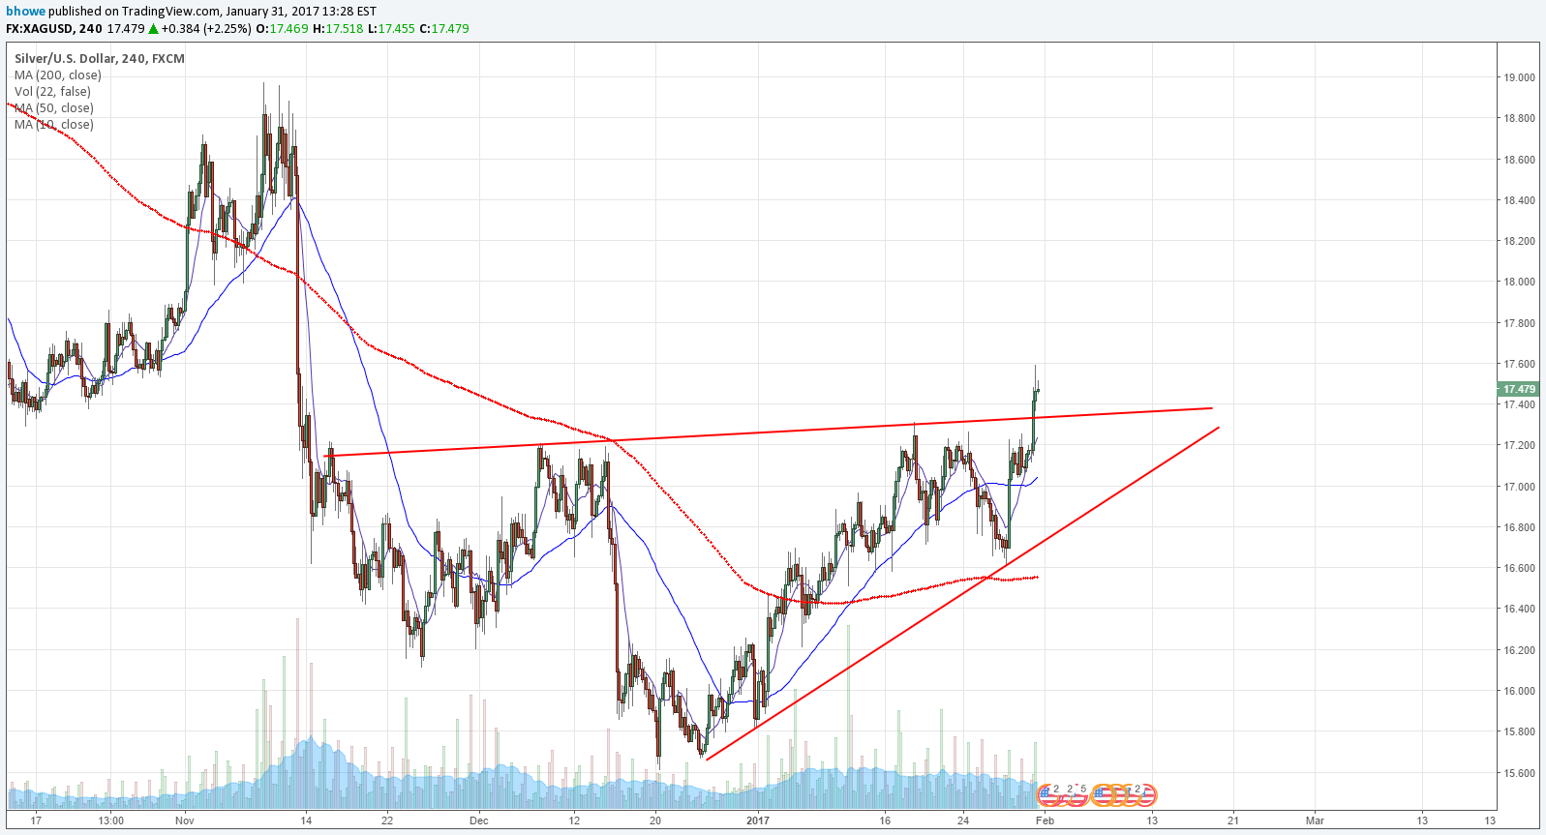This screenshot has height=835, width=1546.
Task: Click the 14 label on time axis
Action: (x=306, y=820)
